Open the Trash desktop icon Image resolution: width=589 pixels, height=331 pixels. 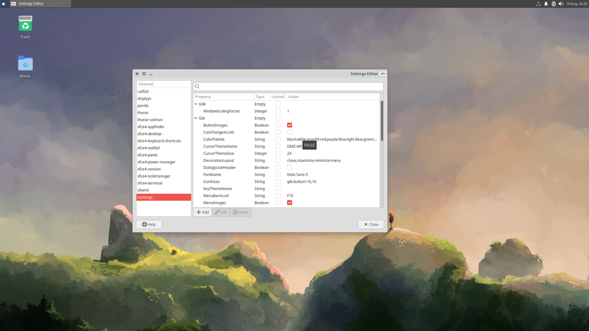pyautogui.click(x=25, y=24)
